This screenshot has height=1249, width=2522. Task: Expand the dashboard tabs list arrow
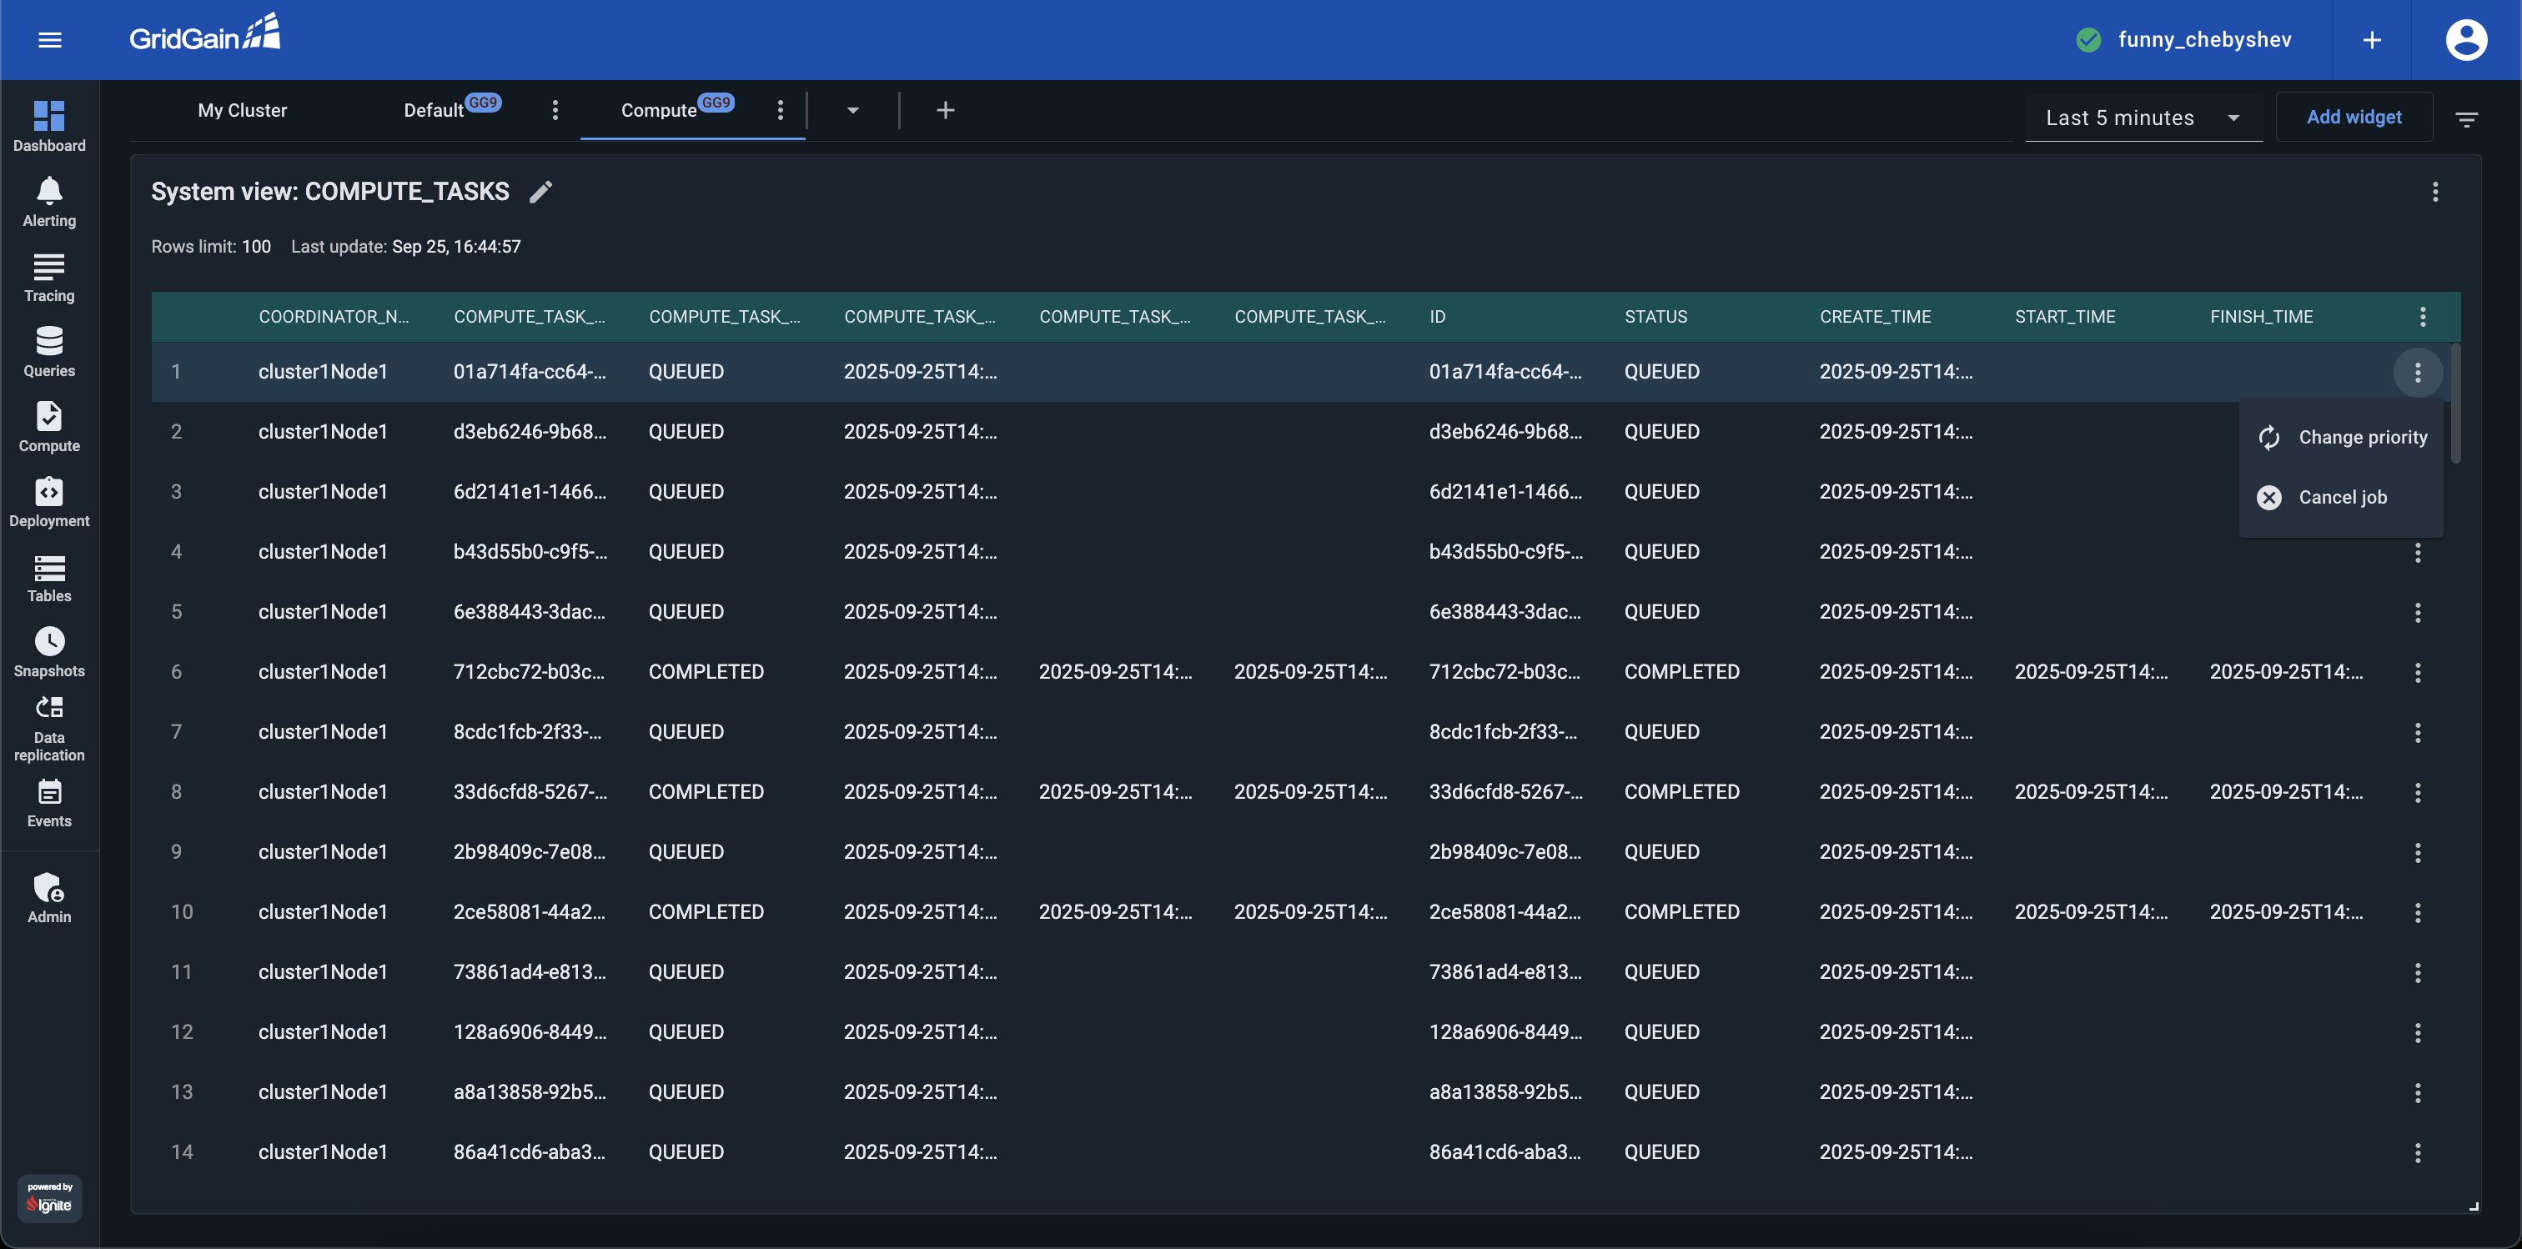[852, 111]
